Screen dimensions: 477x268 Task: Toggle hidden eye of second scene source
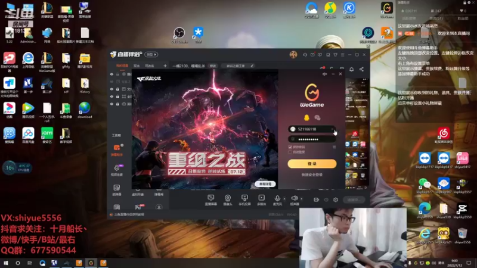(111, 82)
